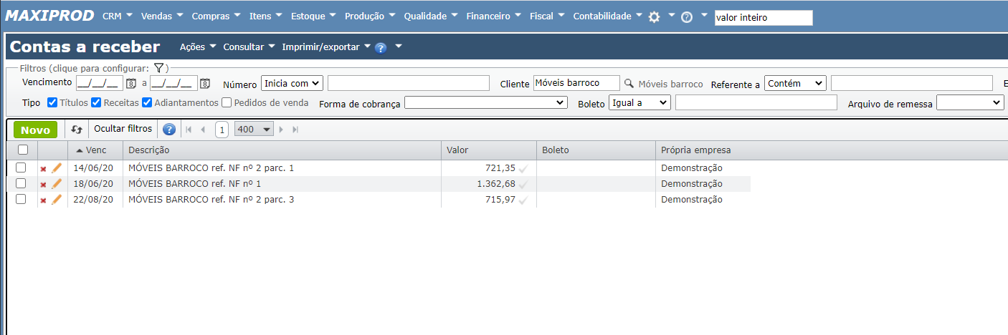Open the Financeiro menu

tap(493, 16)
